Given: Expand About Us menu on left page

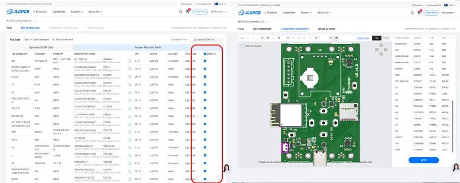Looking at the screenshot, I should point(95,12).
